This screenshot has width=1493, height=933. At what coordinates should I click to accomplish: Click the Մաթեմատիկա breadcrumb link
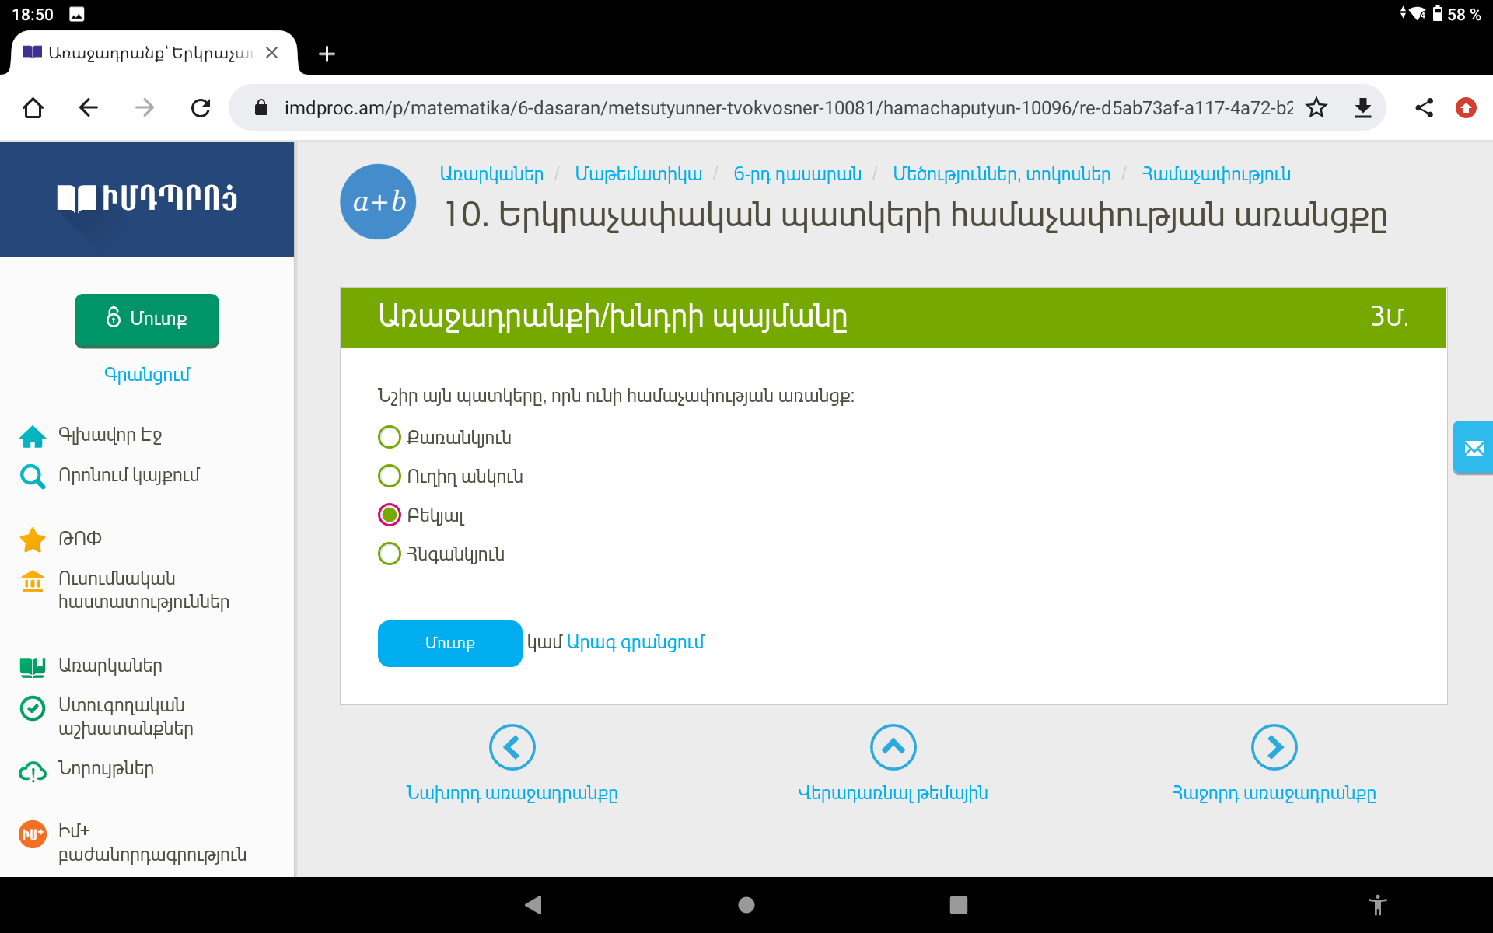638,174
